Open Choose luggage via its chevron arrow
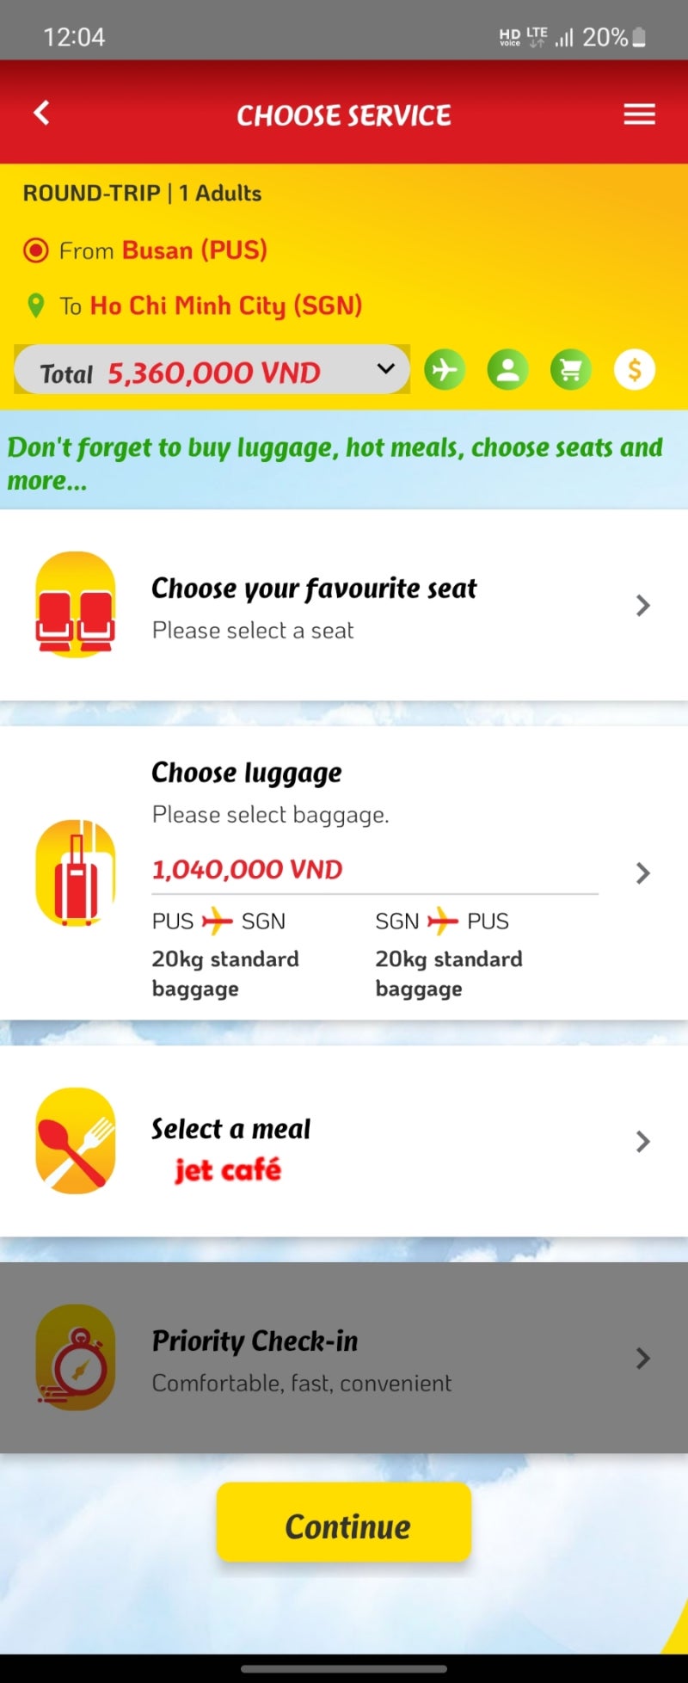The image size is (688, 1683). click(x=642, y=873)
